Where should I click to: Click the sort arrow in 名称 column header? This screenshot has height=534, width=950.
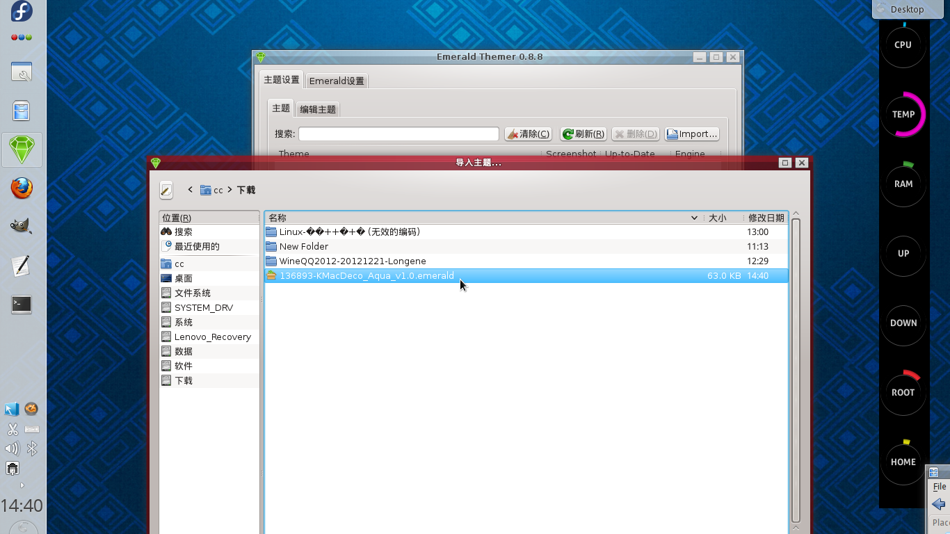[693, 218]
